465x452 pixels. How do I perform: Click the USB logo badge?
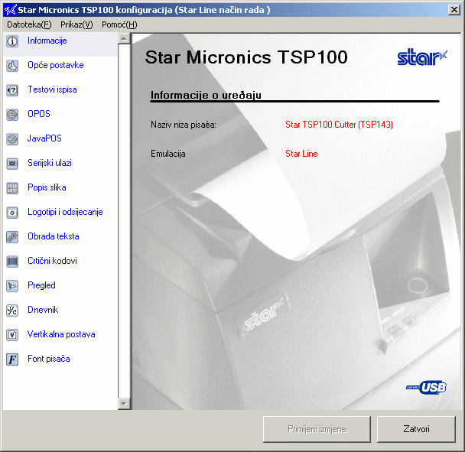tap(426, 387)
